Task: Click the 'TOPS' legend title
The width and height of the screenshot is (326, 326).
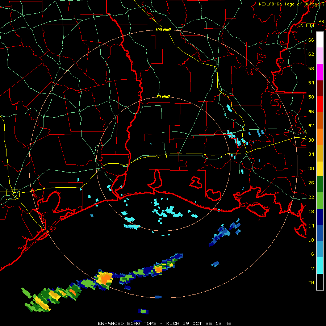Action: [318, 22]
